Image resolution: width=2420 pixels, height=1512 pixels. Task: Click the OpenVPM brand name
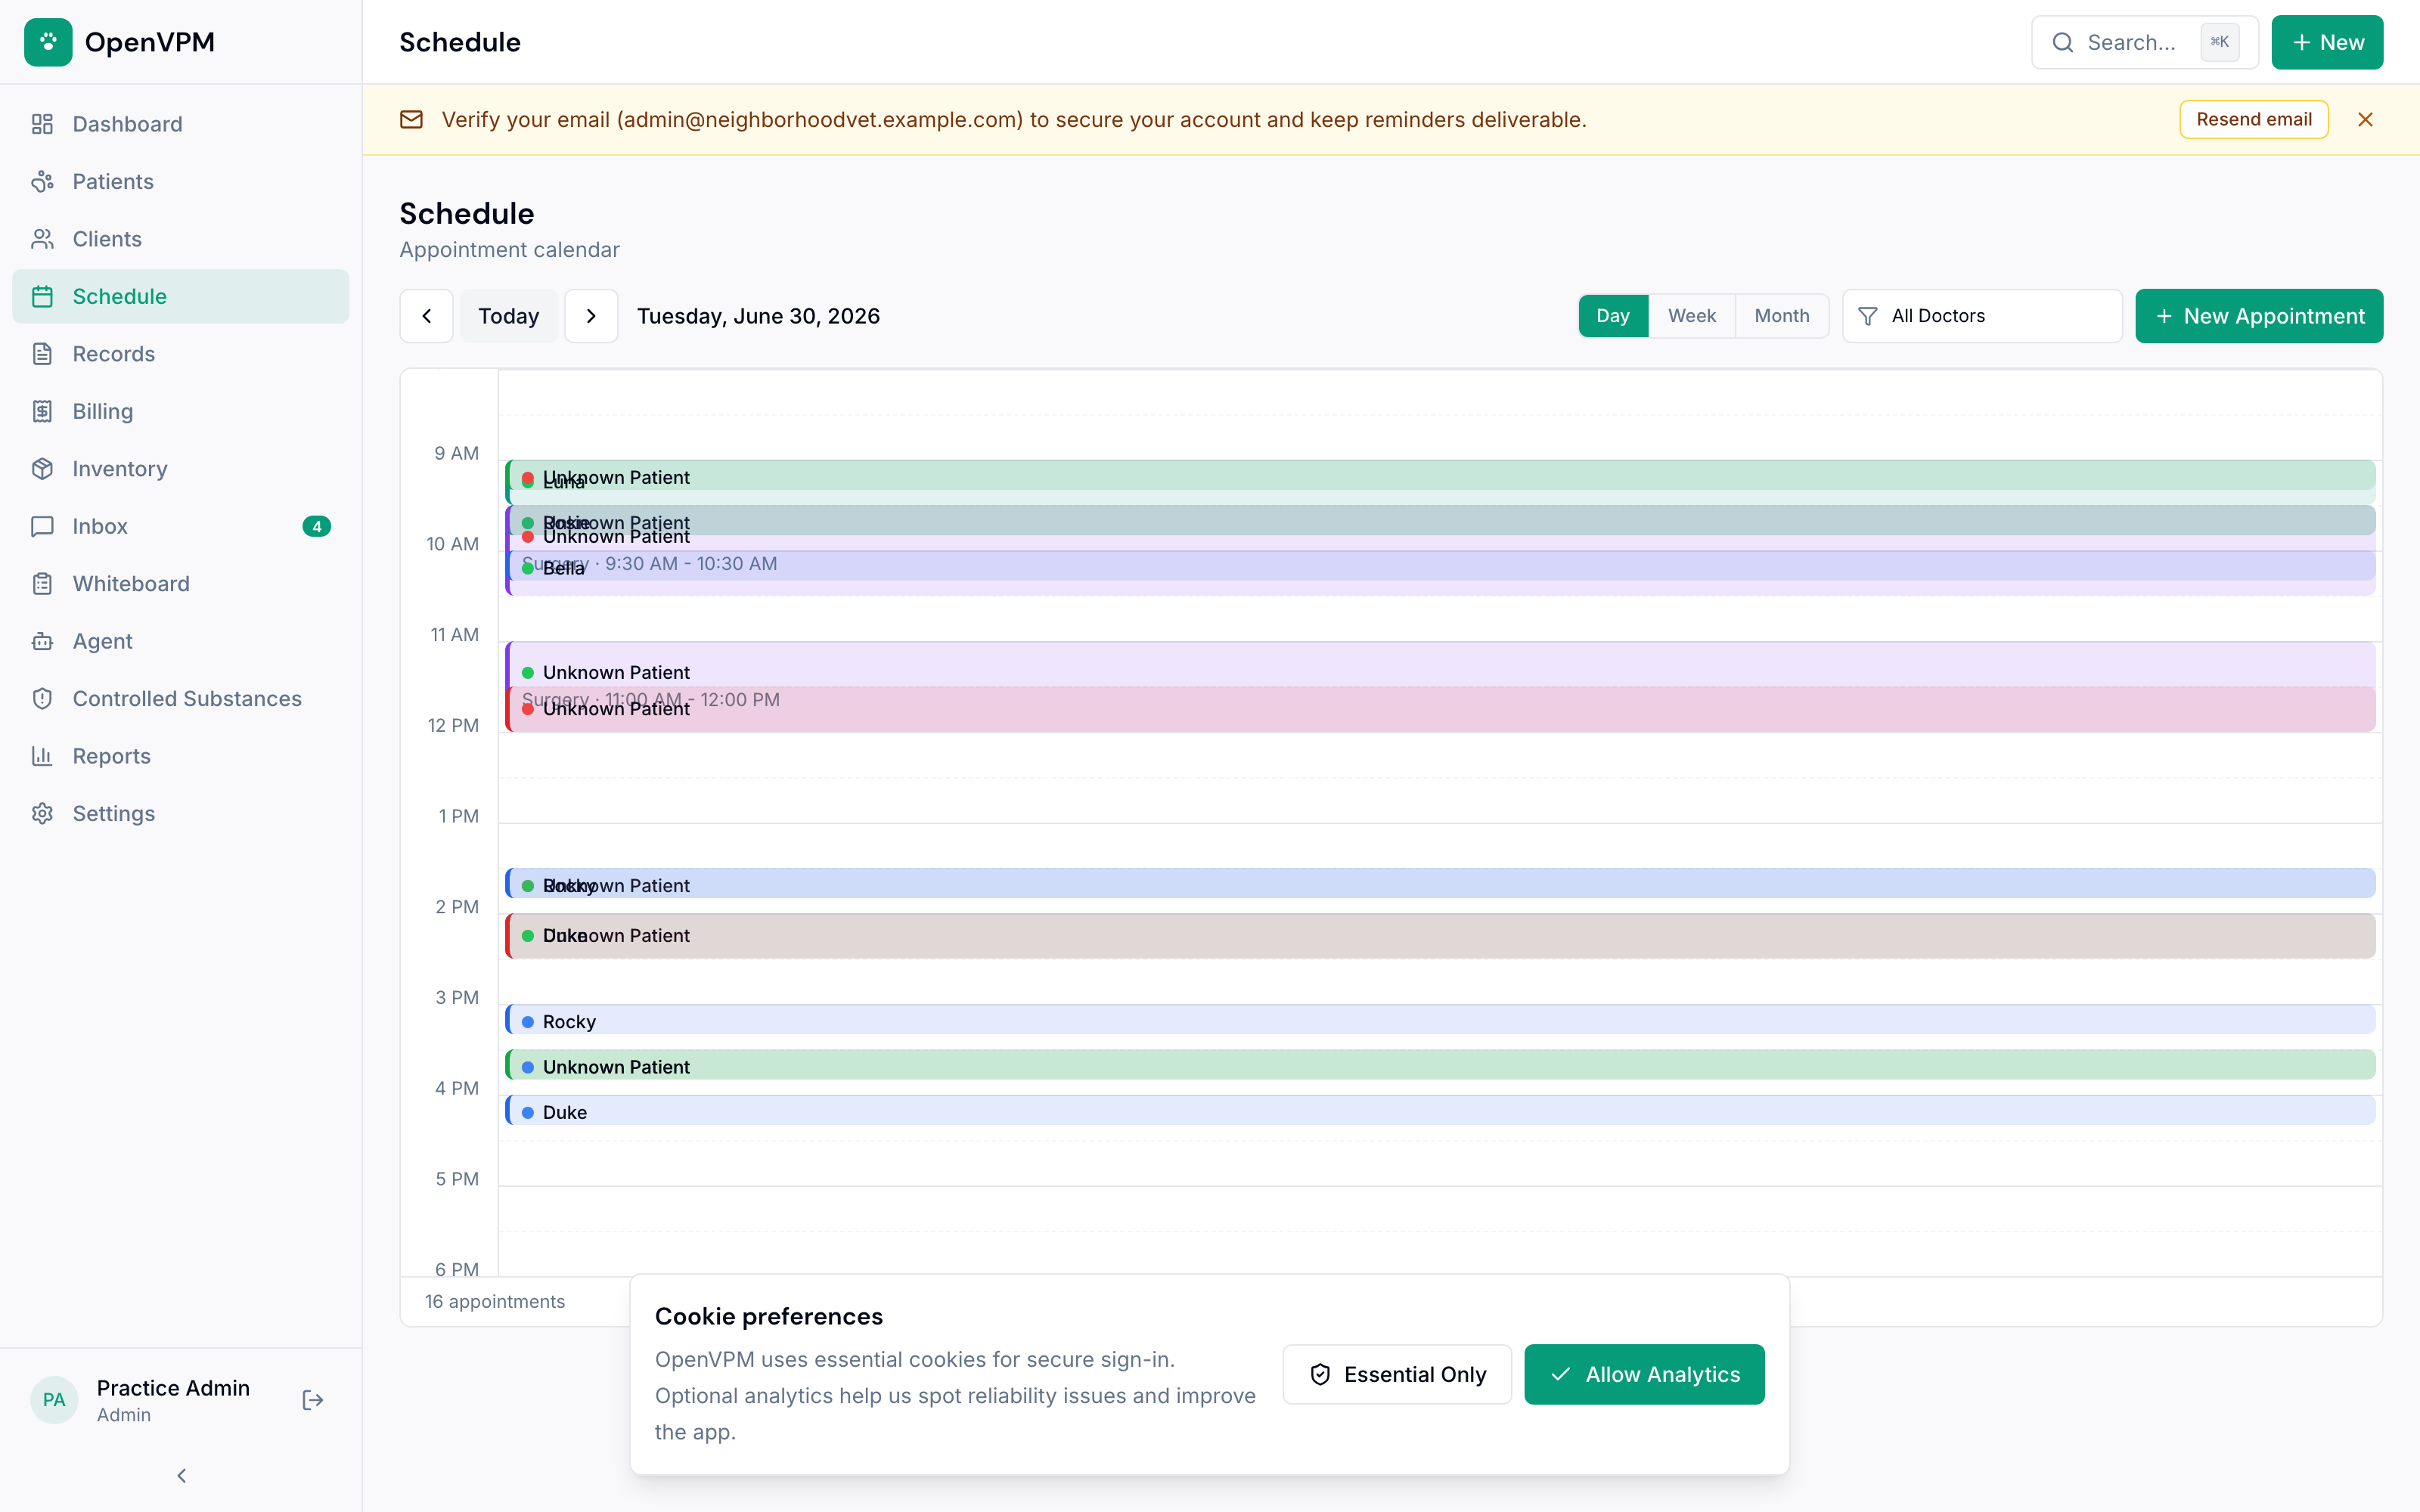click(x=150, y=42)
